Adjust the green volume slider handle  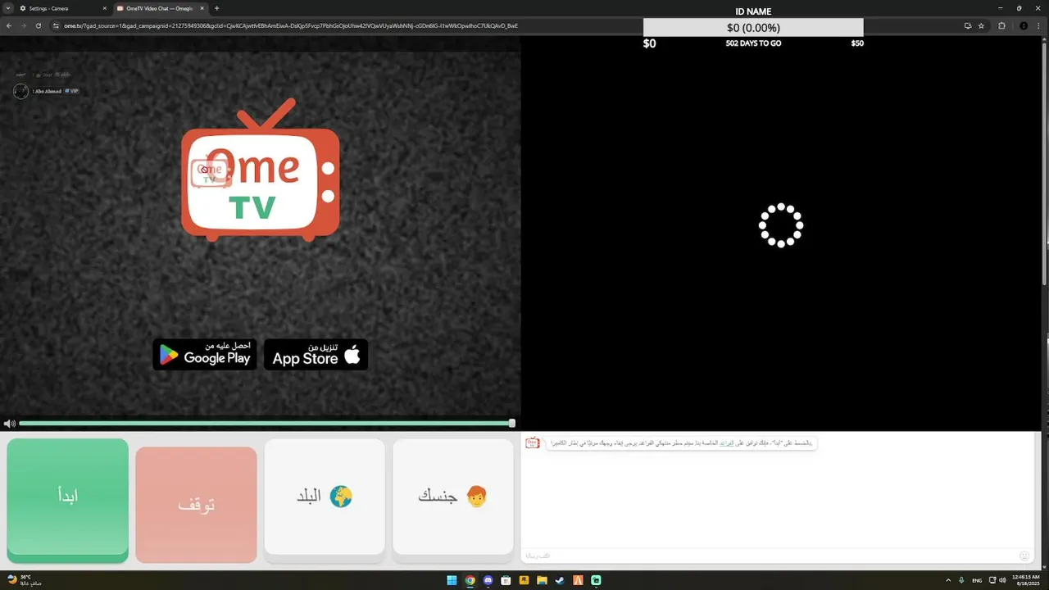pyautogui.click(x=512, y=423)
